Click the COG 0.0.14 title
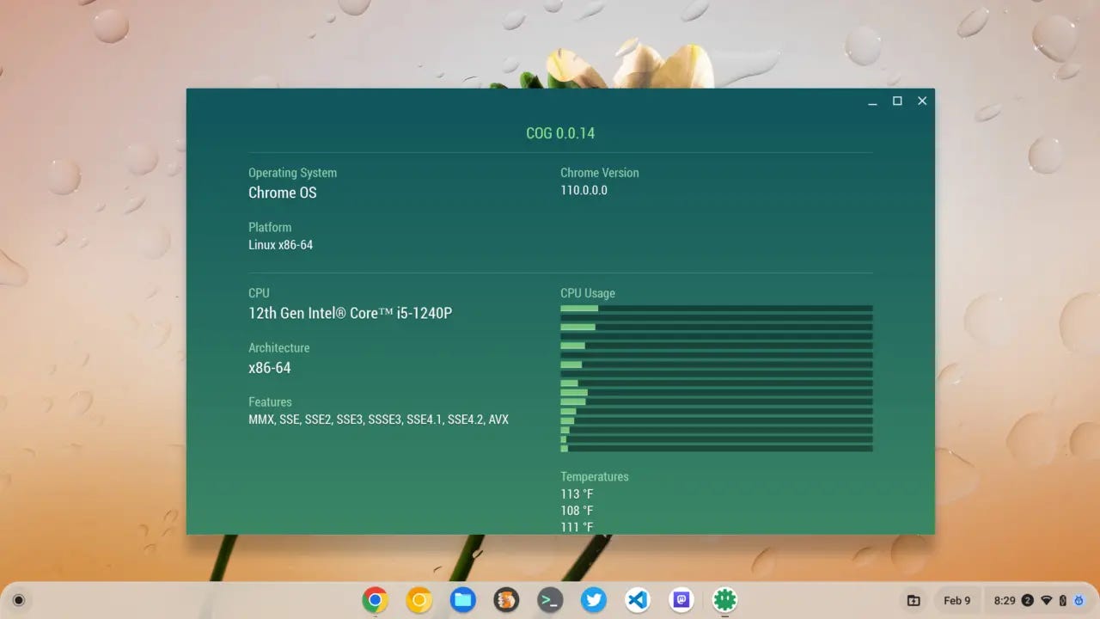This screenshot has height=619, width=1100. 560,133
